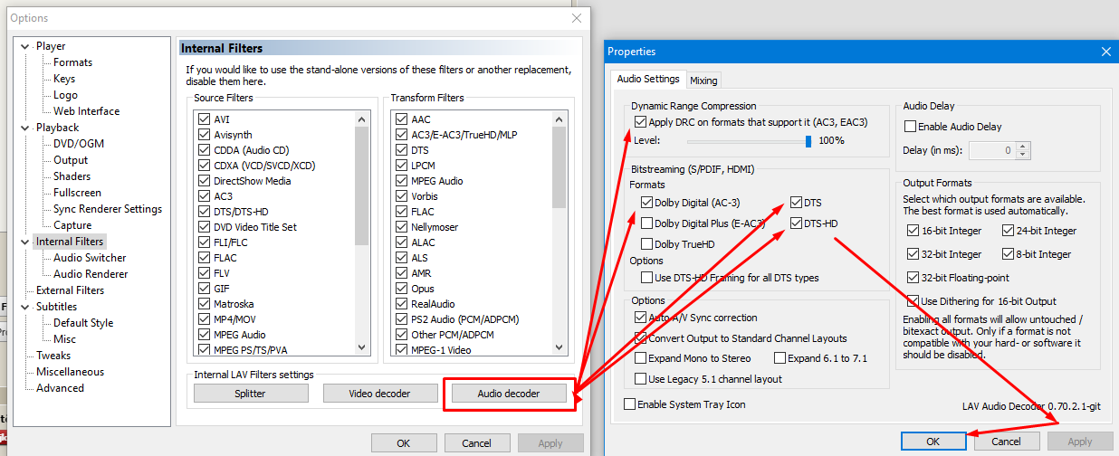Increase Delay value with up spinner
Image resolution: width=1119 pixels, height=456 pixels.
pos(1023,146)
